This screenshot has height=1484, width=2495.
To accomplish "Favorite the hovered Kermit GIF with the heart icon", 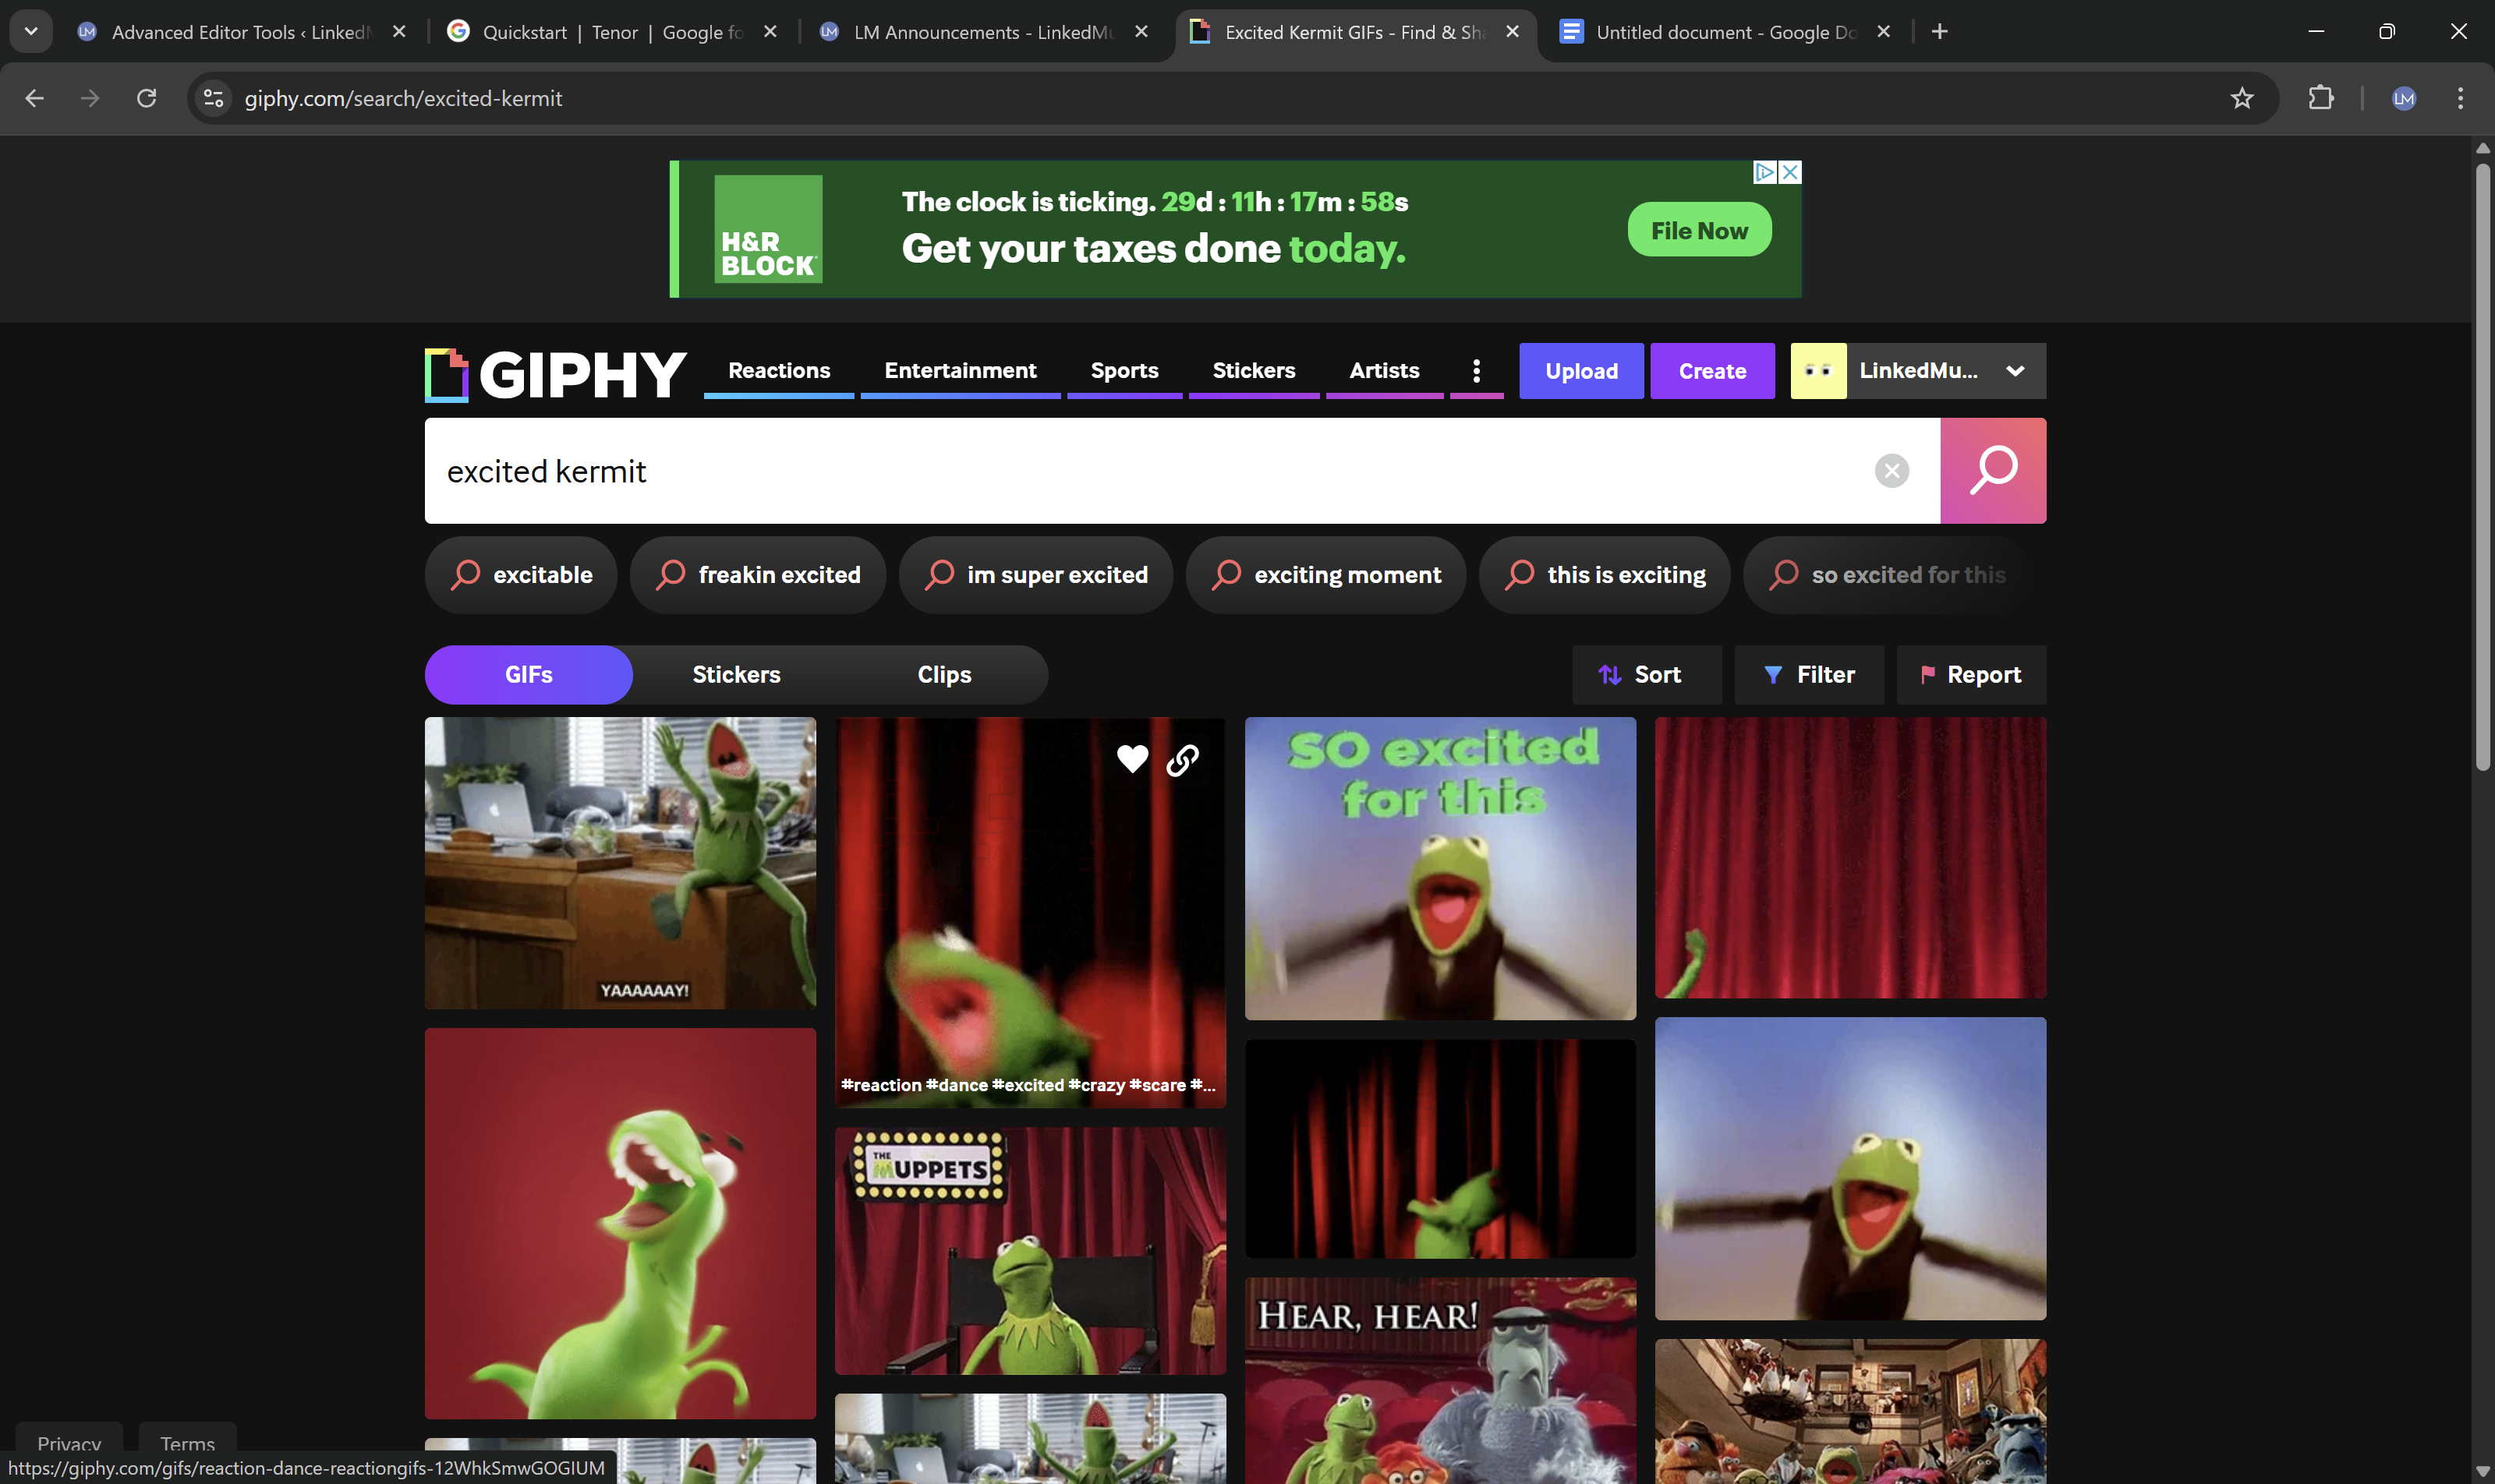I will (1131, 759).
